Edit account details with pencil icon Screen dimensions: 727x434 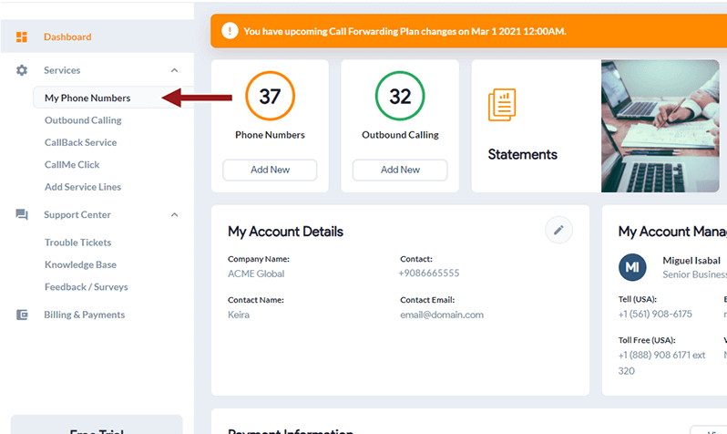(558, 230)
